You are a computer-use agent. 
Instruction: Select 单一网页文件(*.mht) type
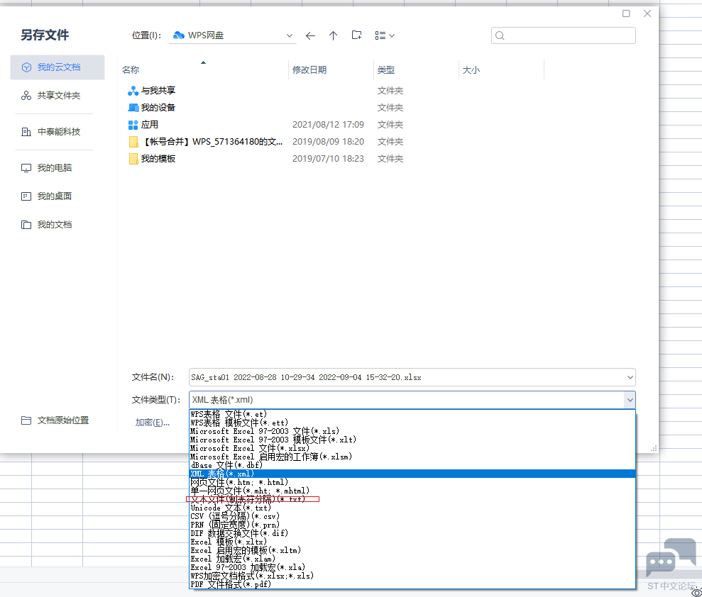[412, 491]
